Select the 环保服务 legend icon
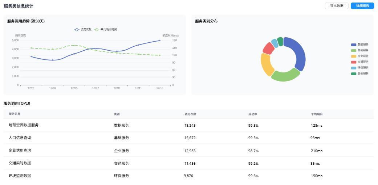The width and height of the screenshot is (378, 185). 354,68
